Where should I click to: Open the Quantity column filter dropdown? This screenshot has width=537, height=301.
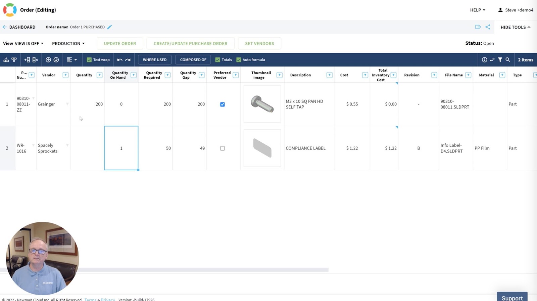point(100,75)
